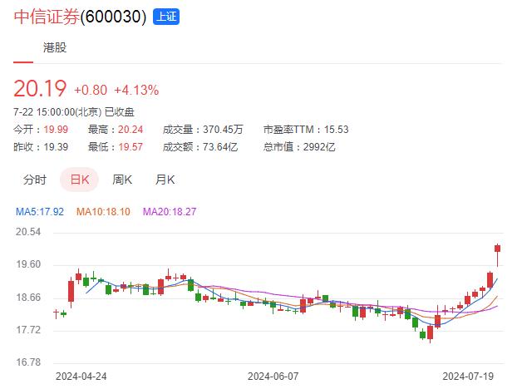This screenshot has height=389, width=517.
Task: Click the 上证 exchange badge
Action: tap(166, 17)
